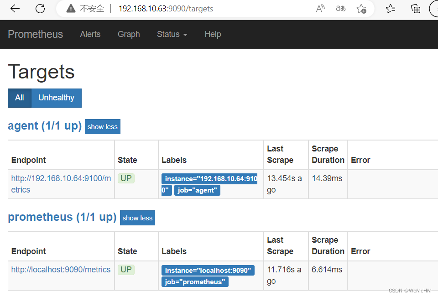Open the http://192.168.10.64:9100/metrics endpoint link
The image size is (438, 297).
(x=61, y=184)
